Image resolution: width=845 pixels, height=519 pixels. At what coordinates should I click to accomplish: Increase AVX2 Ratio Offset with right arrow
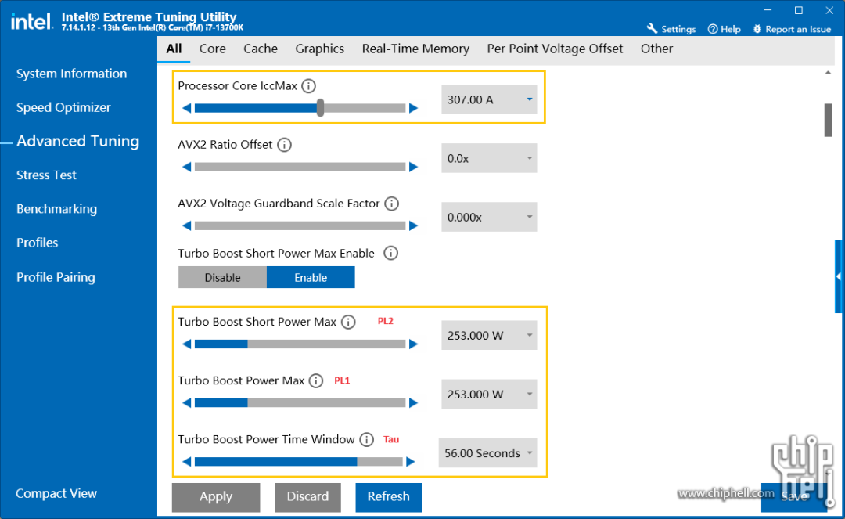(x=413, y=167)
